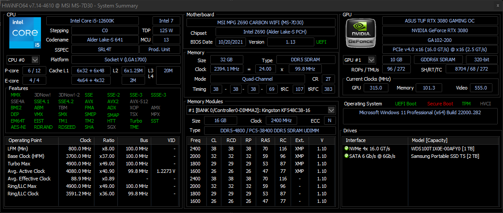
Task: Click the GA102-200 GPU codename field
Action: point(440,40)
